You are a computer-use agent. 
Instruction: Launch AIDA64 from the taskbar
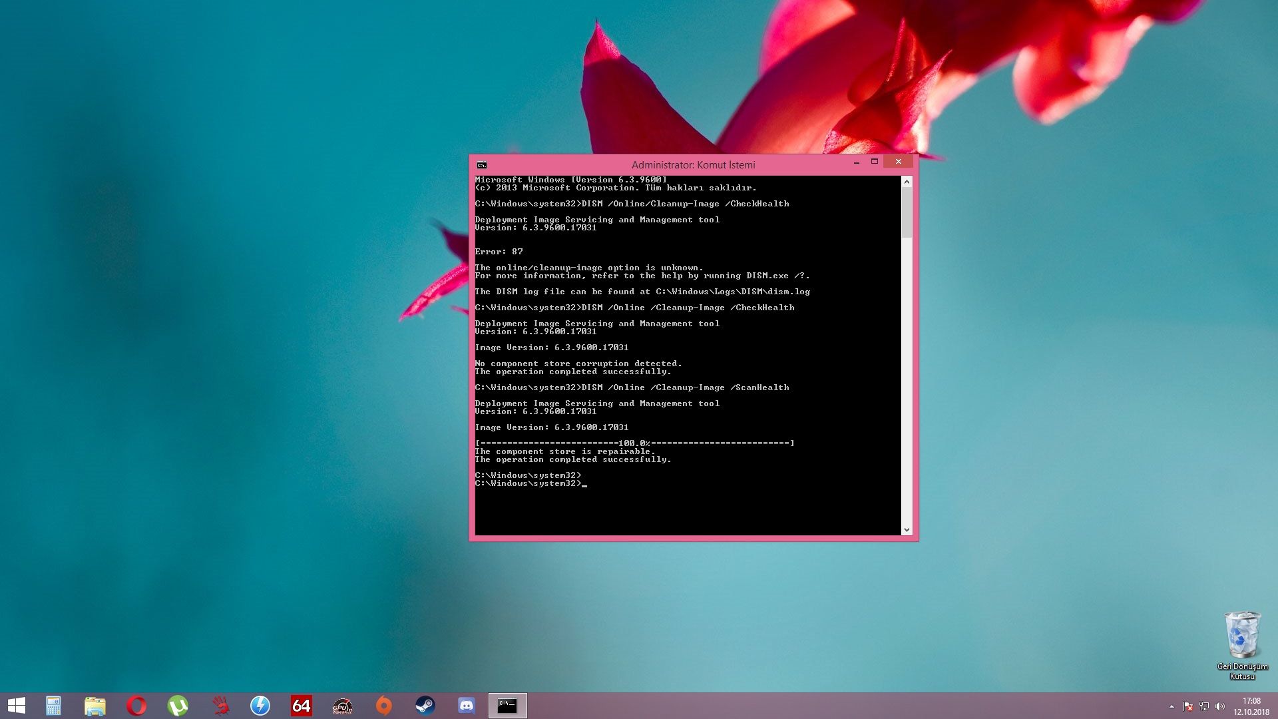pyautogui.click(x=302, y=706)
